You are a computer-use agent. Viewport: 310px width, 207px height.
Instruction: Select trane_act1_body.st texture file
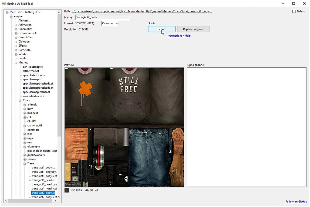click(x=43, y=168)
